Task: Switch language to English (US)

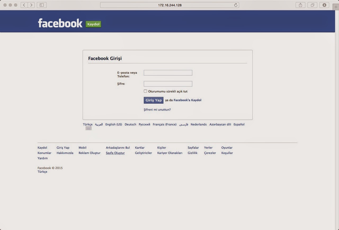Action: pos(114,124)
